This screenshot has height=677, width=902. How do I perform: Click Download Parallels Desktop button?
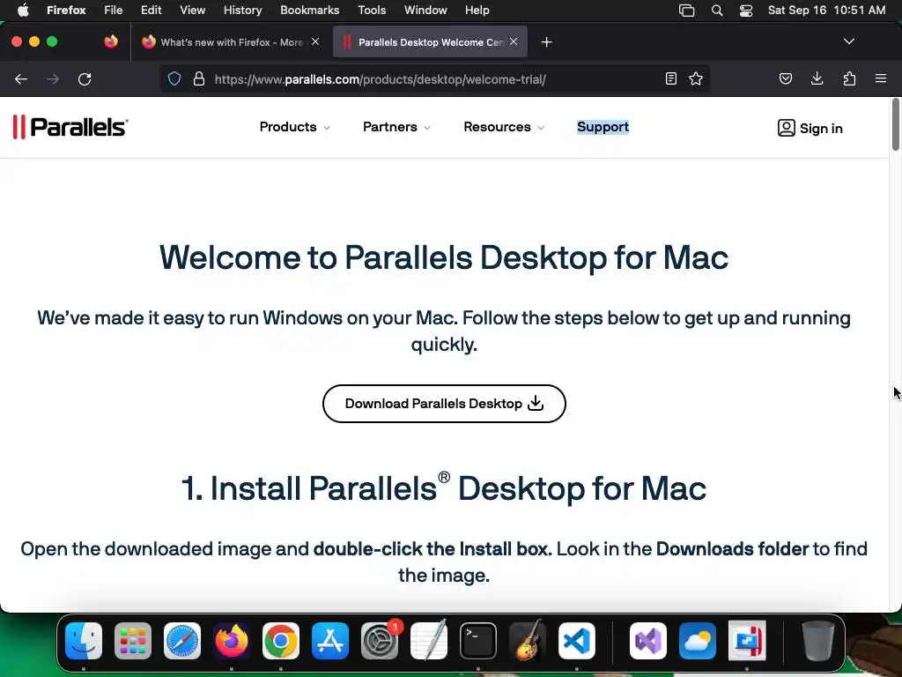point(444,404)
